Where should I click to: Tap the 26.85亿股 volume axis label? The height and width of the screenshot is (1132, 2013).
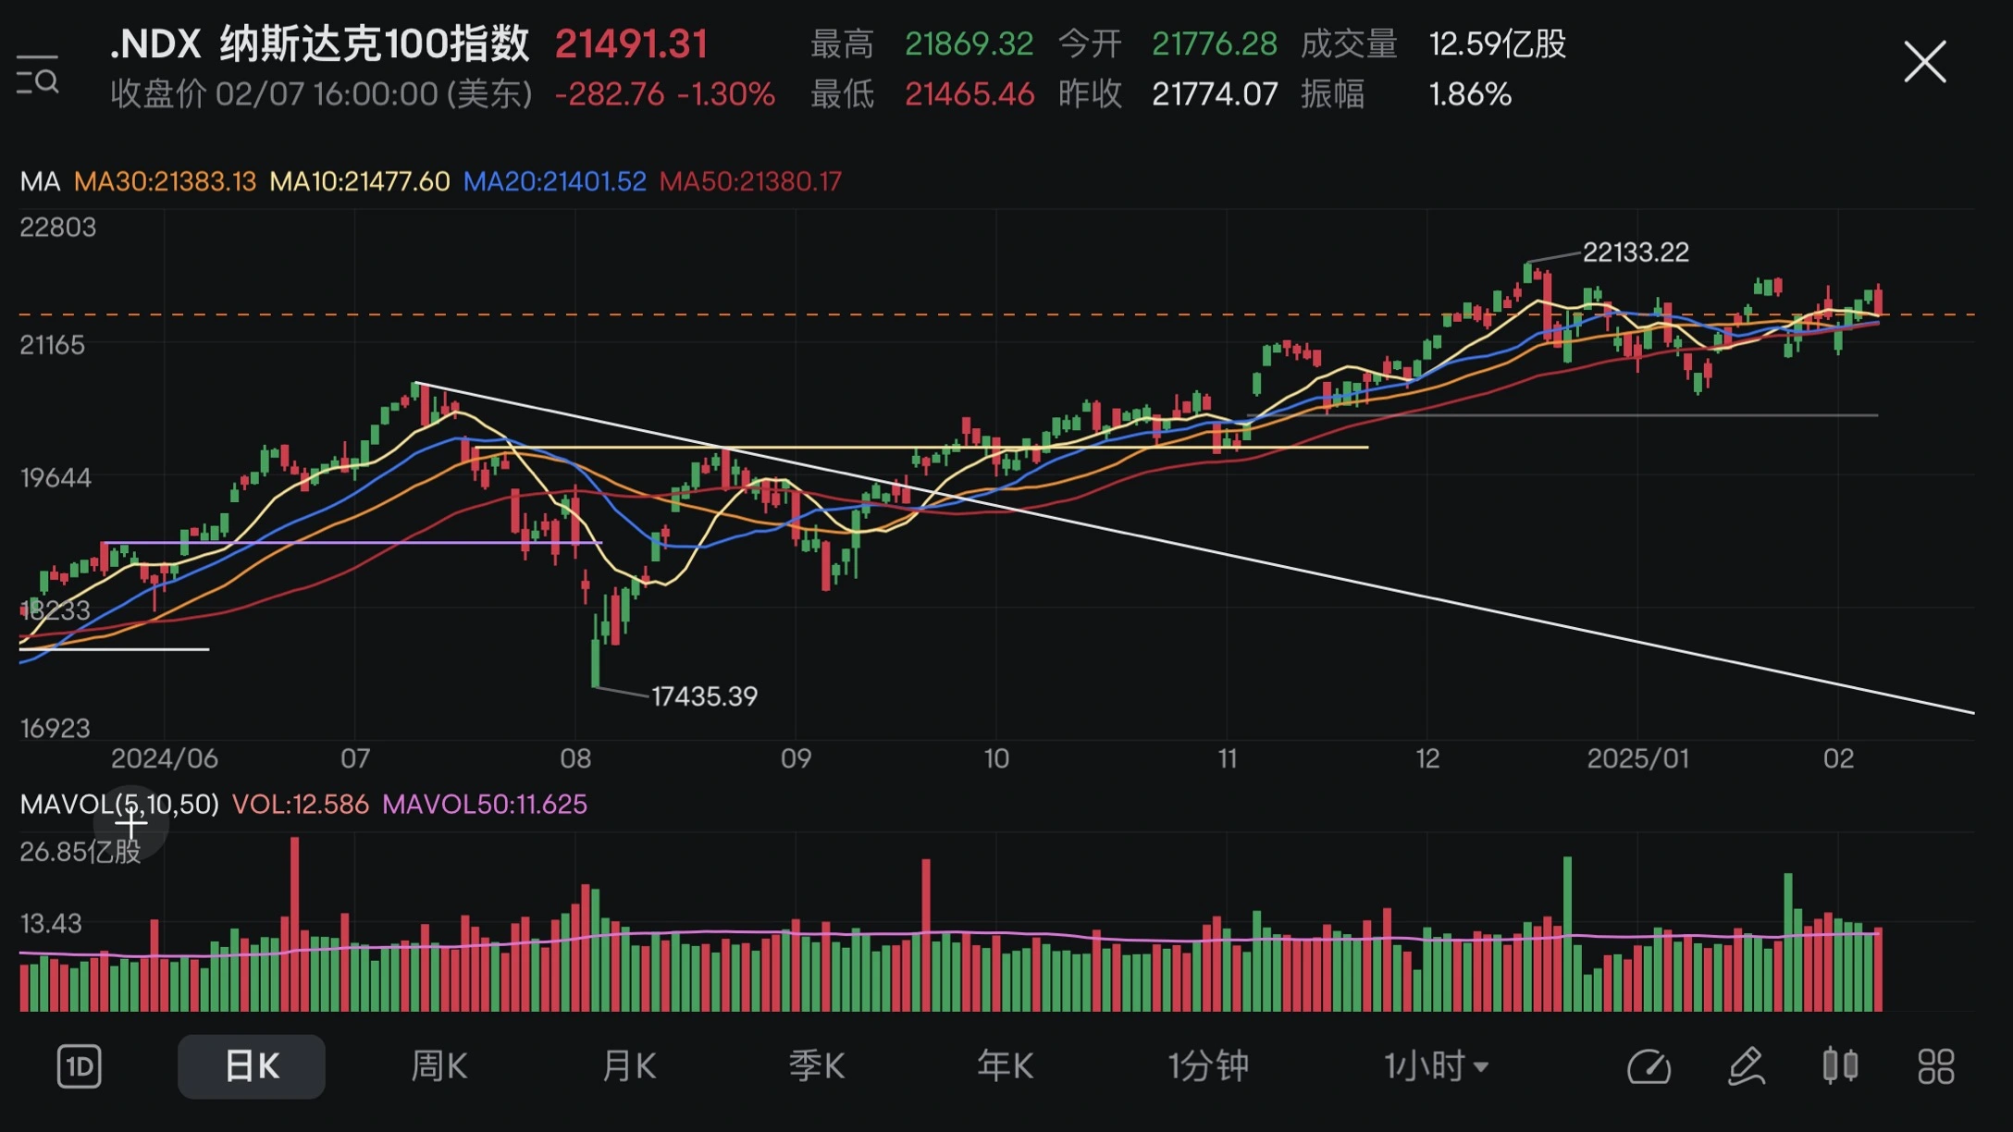[x=80, y=851]
